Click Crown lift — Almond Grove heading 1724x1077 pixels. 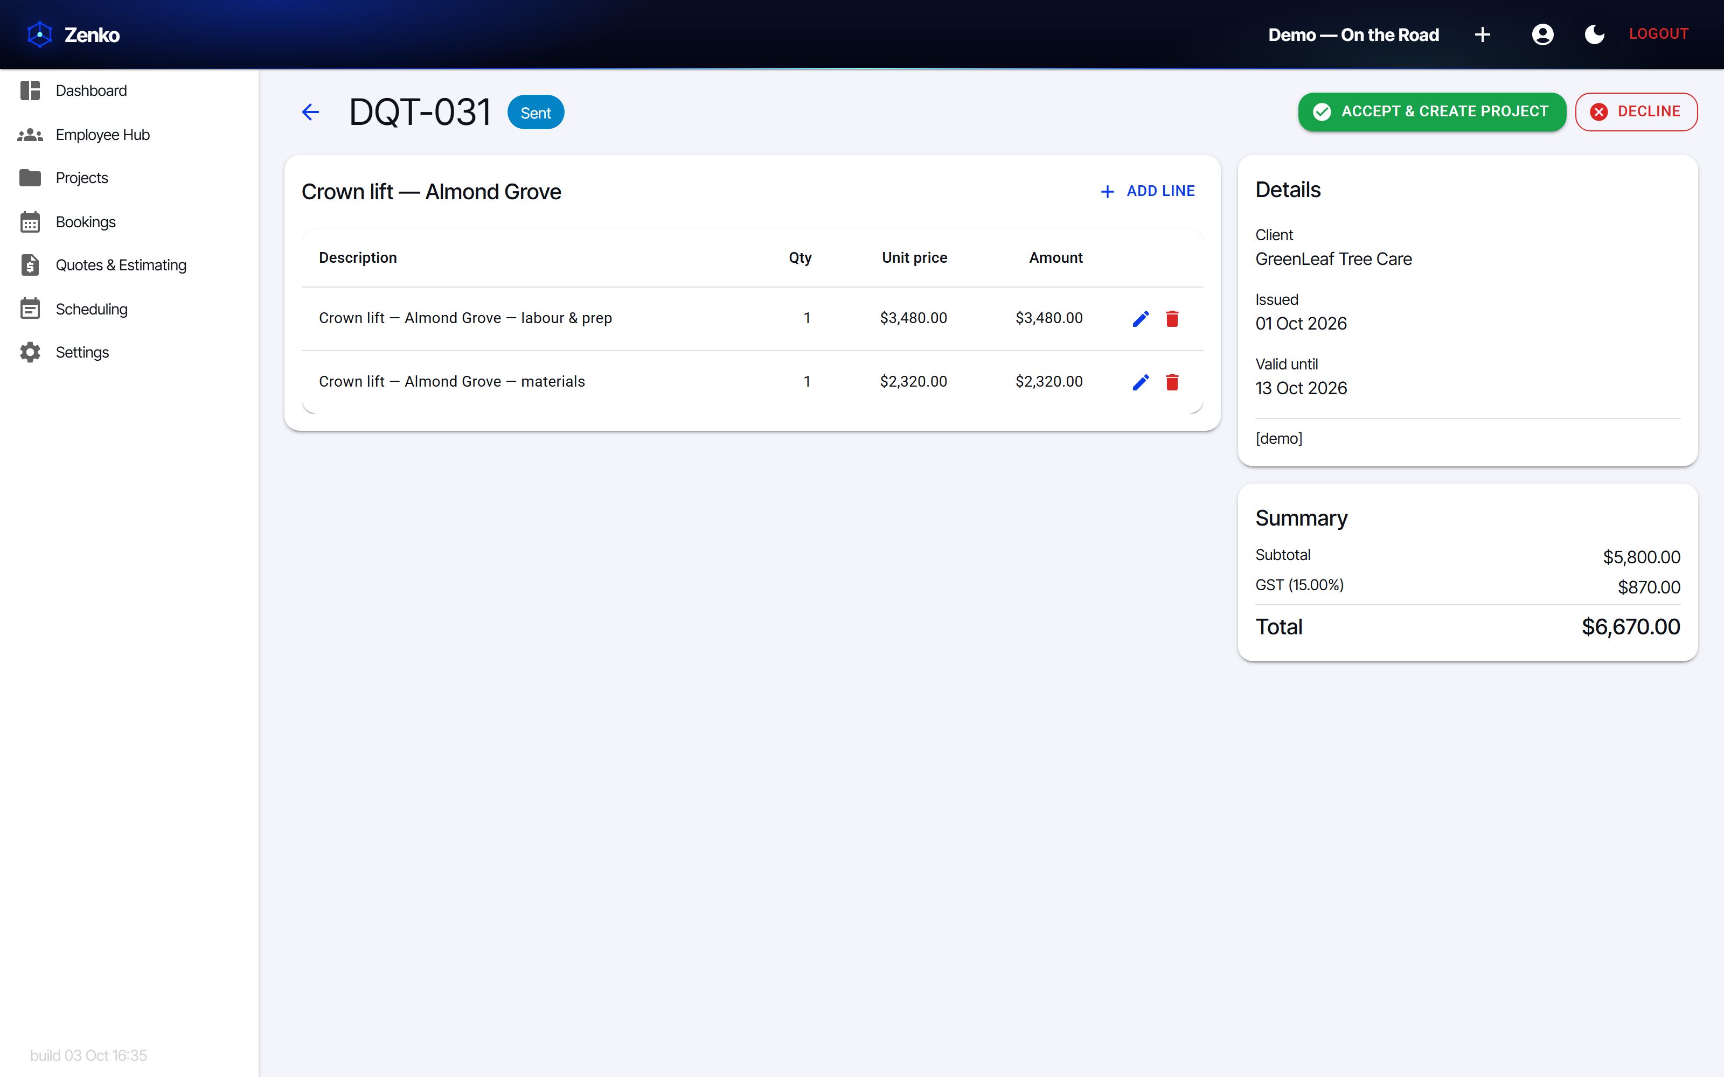pyautogui.click(x=431, y=192)
